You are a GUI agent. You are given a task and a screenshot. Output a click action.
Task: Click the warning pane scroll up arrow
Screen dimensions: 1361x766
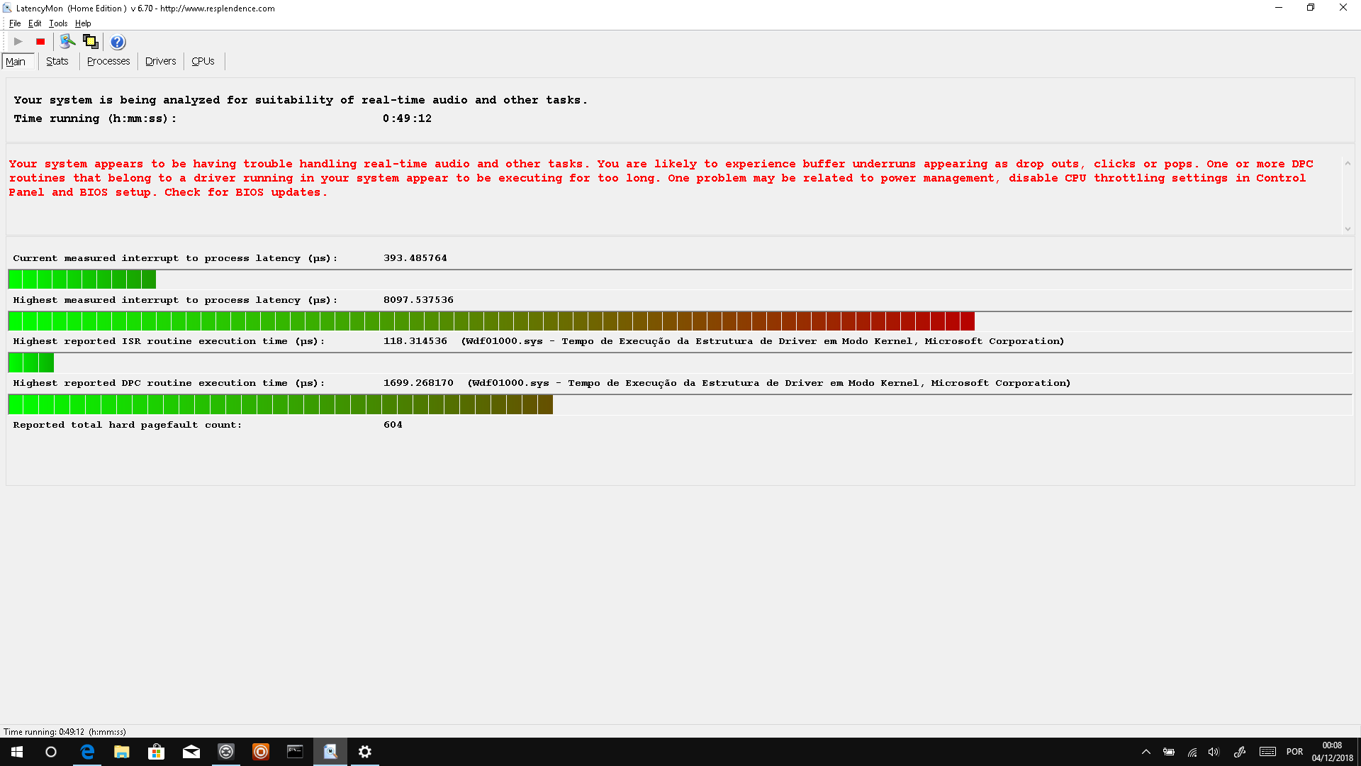(1348, 164)
